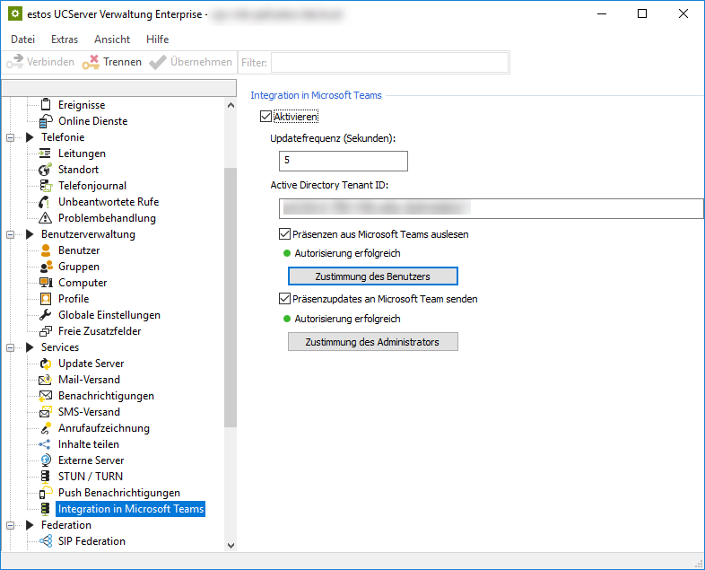Image resolution: width=705 pixels, height=570 pixels.
Task: Open the Ansicht menu
Action: pyautogui.click(x=112, y=39)
